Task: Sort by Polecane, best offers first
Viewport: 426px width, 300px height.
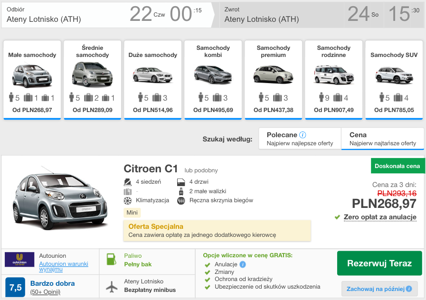Action: coord(300,139)
